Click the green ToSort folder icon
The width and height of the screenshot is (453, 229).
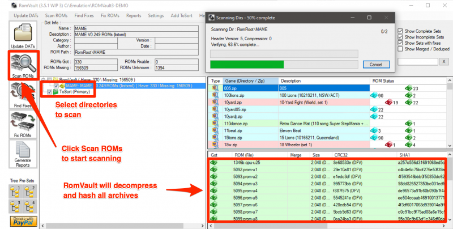55,92
